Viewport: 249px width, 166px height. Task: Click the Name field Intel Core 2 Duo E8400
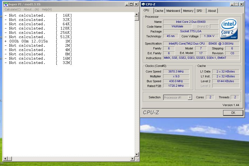point(191,22)
